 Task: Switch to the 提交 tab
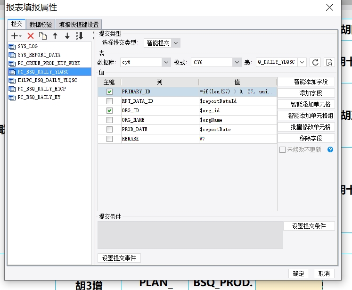tap(16, 24)
